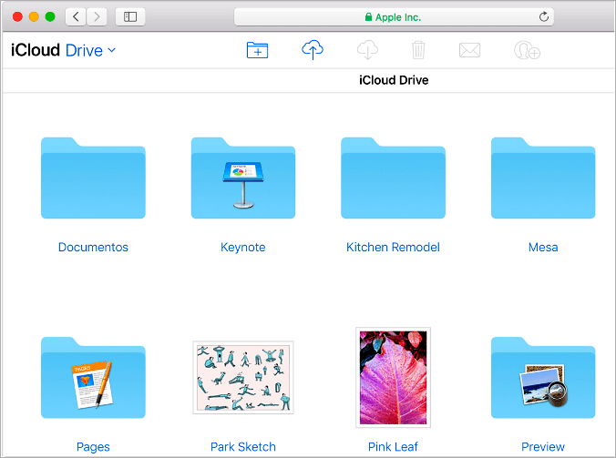Minimize window with yellow button
The height and width of the screenshot is (458, 616).
point(34,17)
